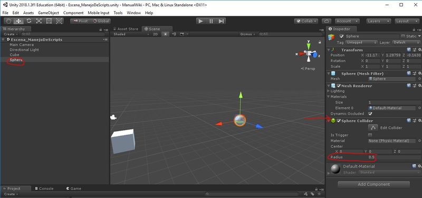The width and height of the screenshot is (422, 198).
Task: Open the File menu
Action: (5, 13)
